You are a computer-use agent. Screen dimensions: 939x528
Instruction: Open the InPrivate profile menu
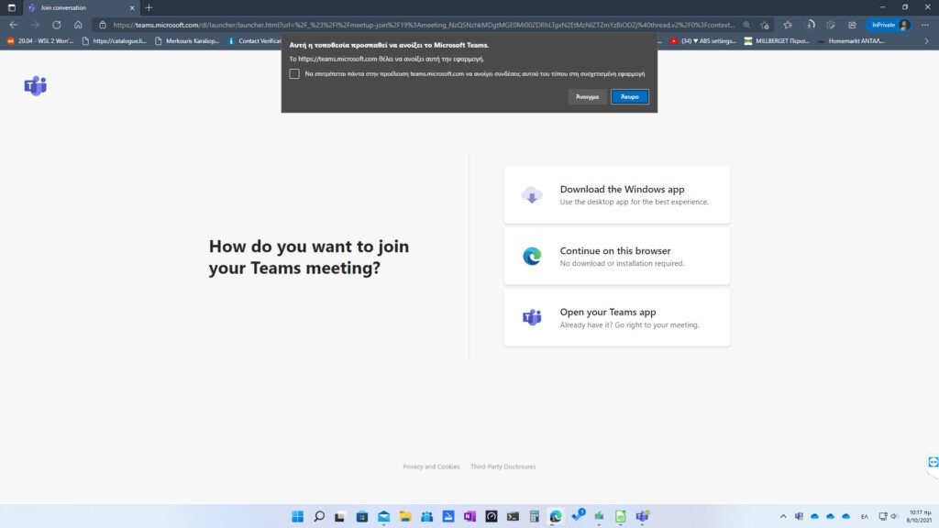889,25
